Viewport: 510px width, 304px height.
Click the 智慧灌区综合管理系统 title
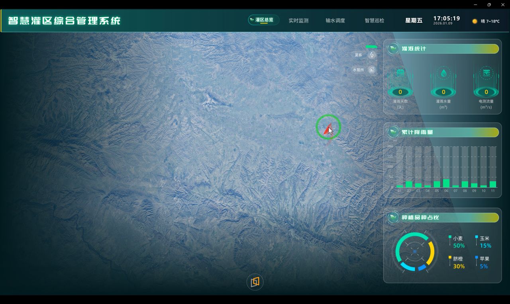click(64, 20)
